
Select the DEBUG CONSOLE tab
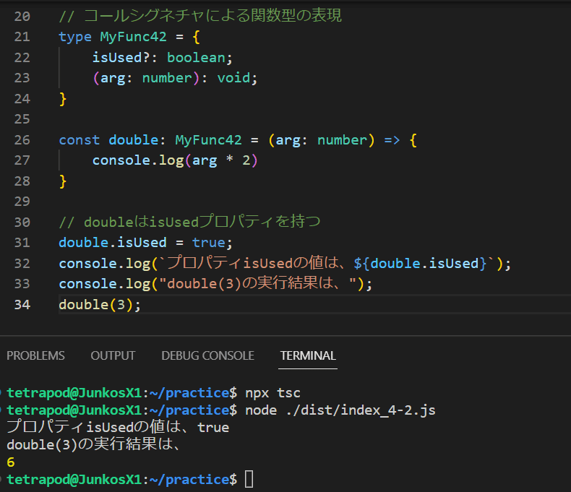[207, 355]
